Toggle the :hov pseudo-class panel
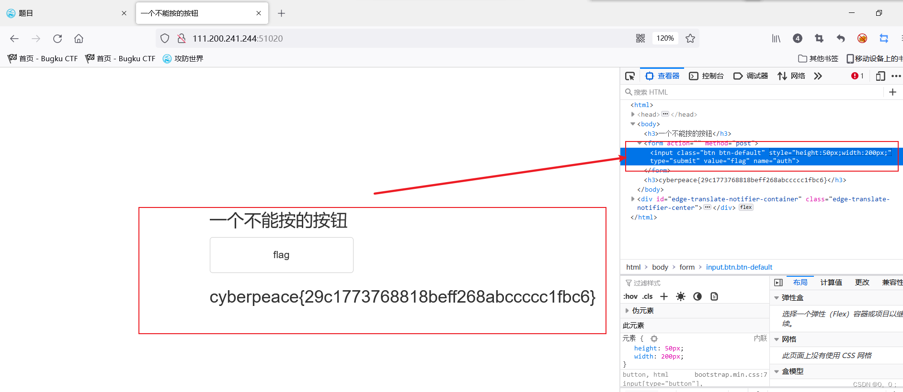The width and height of the screenshot is (903, 392). pyautogui.click(x=630, y=296)
